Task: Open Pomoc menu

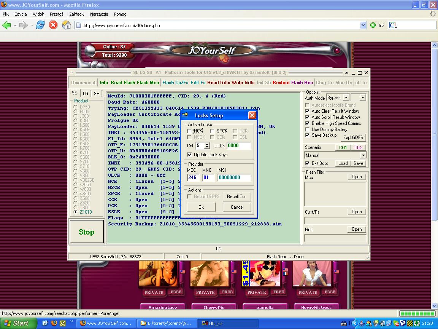Action: 120,14
